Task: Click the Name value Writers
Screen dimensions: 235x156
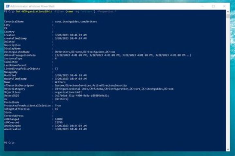Action: pos(60,82)
